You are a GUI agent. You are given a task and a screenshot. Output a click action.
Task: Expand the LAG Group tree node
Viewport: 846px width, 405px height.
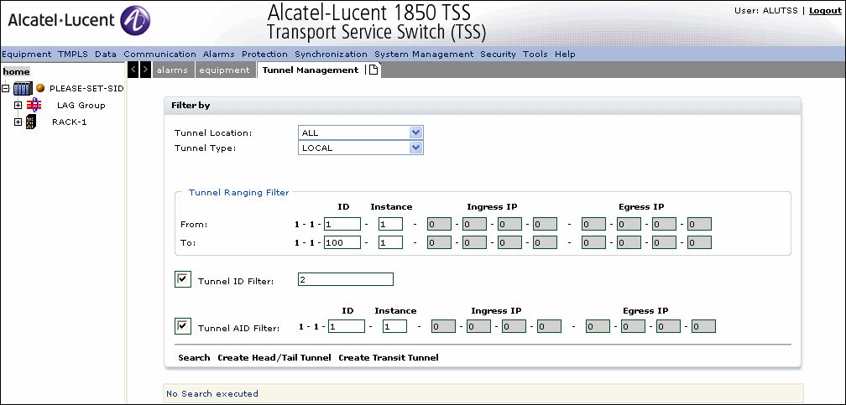18,105
